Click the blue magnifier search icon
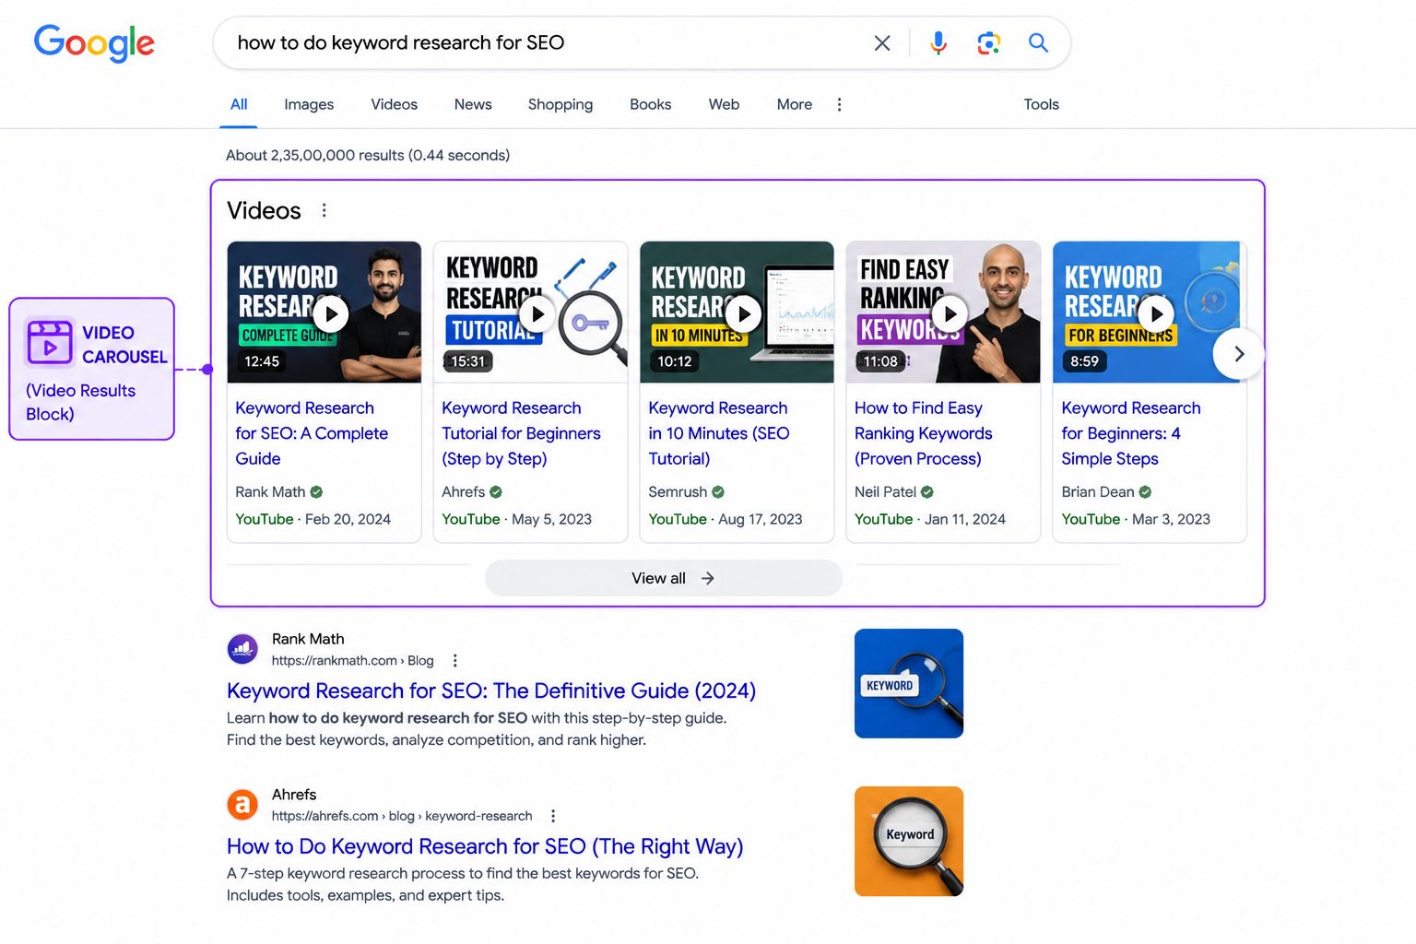 tap(1038, 42)
